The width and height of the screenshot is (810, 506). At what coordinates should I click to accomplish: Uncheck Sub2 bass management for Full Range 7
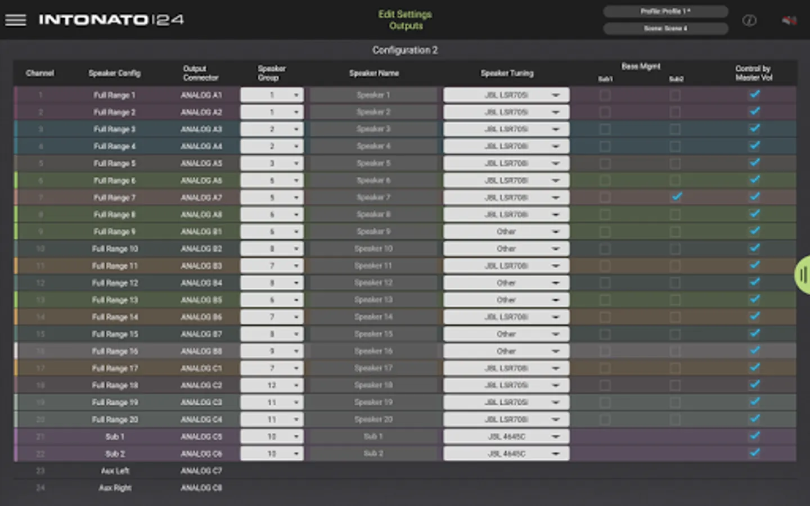(677, 197)
